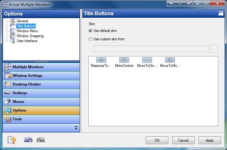Screen dimensions: 227x150
Task: Click maximize to desktop title button
Action: click(x=180, y=3)
